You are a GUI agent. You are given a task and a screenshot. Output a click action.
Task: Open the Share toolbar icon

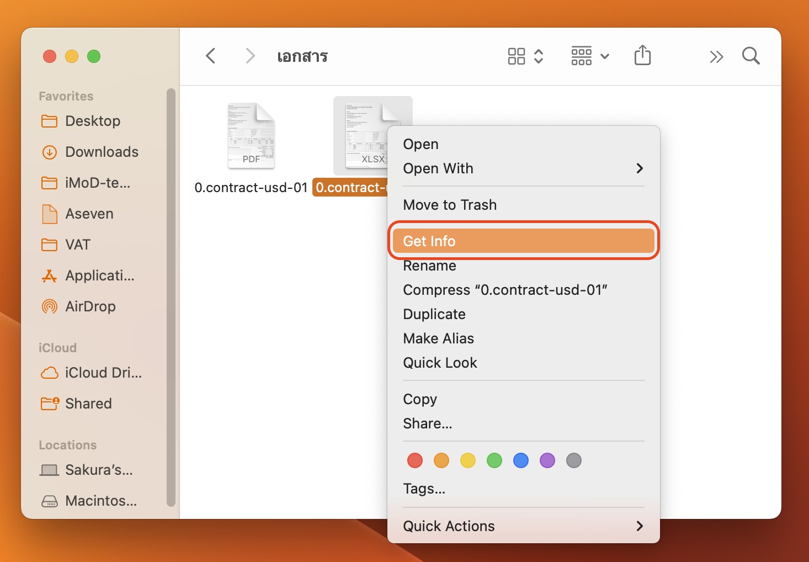(x=642, y=56)
